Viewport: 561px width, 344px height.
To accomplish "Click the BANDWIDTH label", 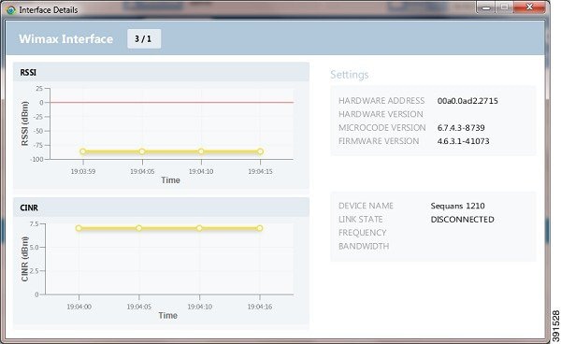I will 364,246.
